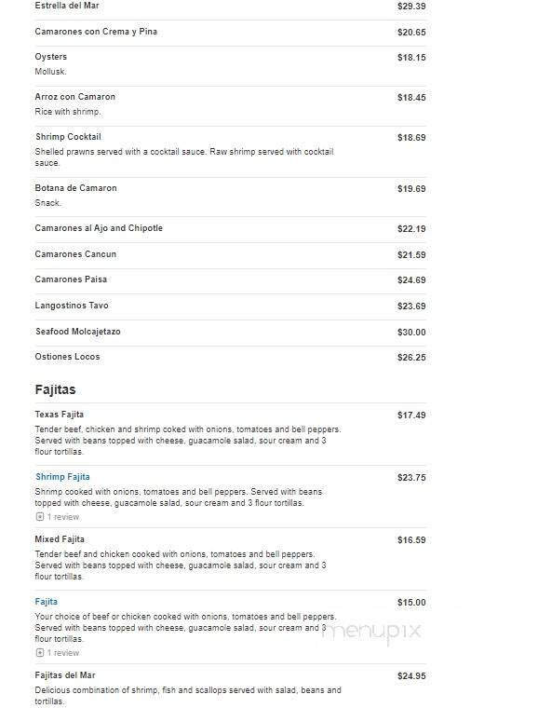This screenshot has height=708, width=538.
Task: Open the Fajita menu item link
Action: coord(46,602)
